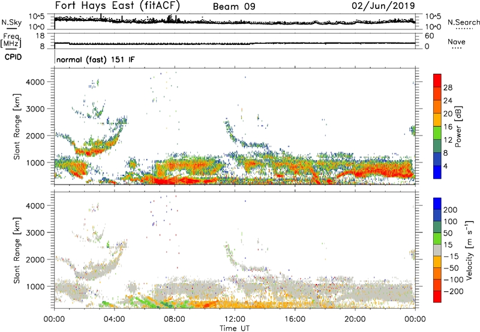Click the 'CPID' label
This screenshot has width=480, height=332.
coord(13,57)
